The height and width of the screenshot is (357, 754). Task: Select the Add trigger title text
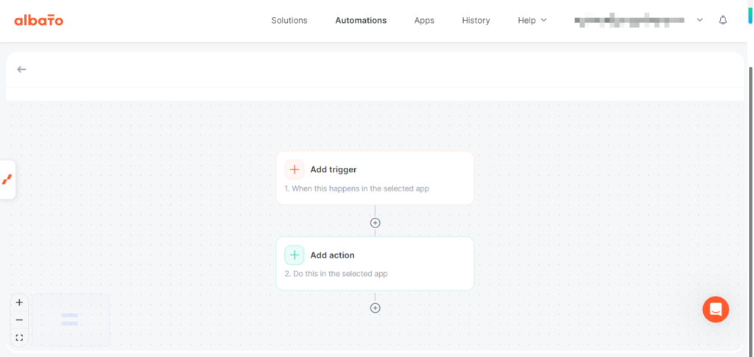[334, 169]
